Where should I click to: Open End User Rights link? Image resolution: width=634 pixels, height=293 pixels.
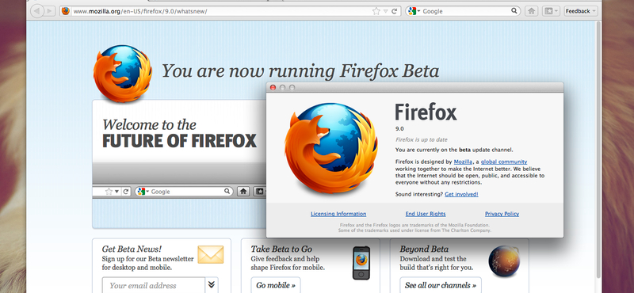click(x=426, y=214)
